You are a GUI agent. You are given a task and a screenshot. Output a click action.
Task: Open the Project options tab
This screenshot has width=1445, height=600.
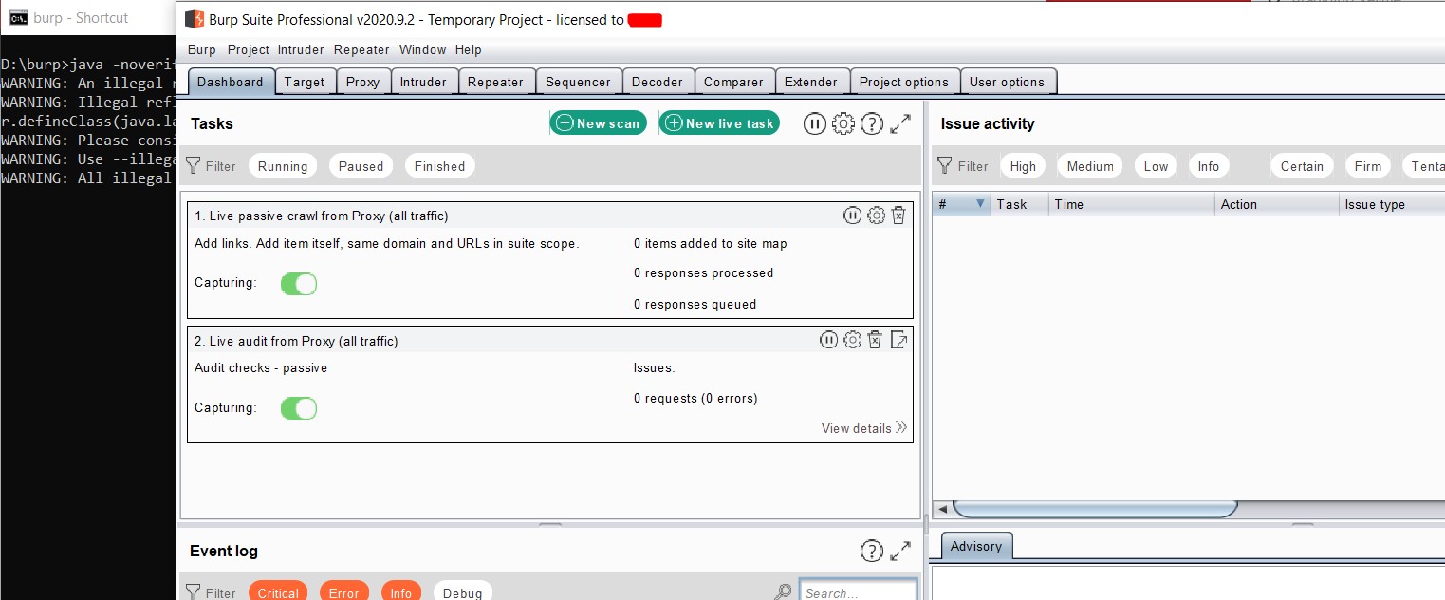click(x=904, y=82)
